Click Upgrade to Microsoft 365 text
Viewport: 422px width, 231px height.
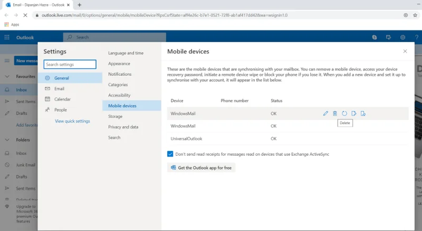(x=26, y=214)
